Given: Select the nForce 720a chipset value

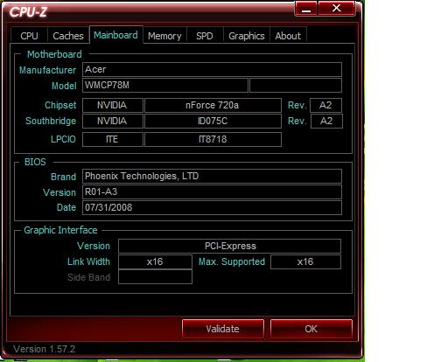Looking at the screenshot, I should 213,105.
